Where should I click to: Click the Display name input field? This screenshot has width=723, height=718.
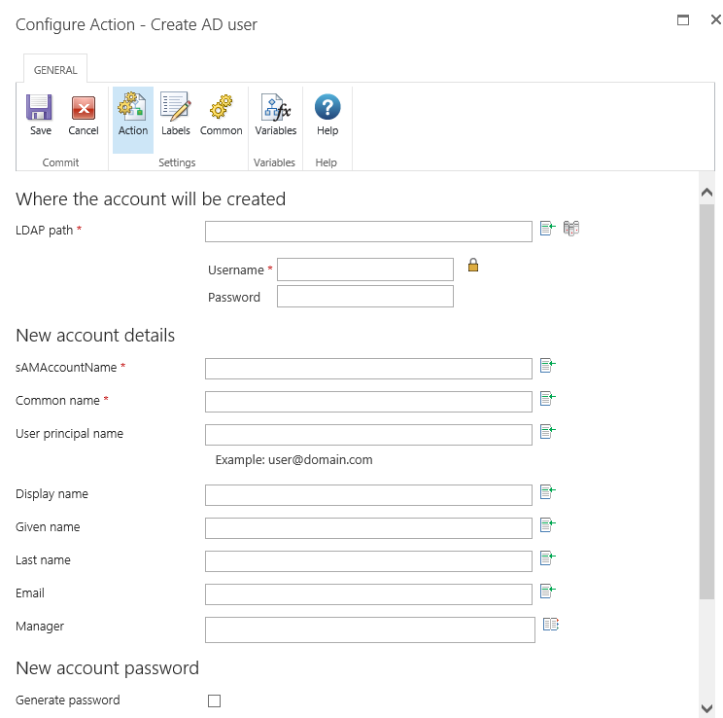(368, 495)
